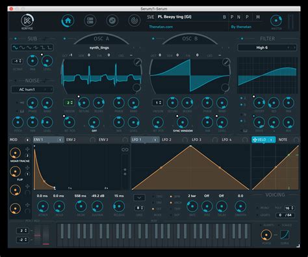Switch to the LFO 3 tab

click(196, 140)
